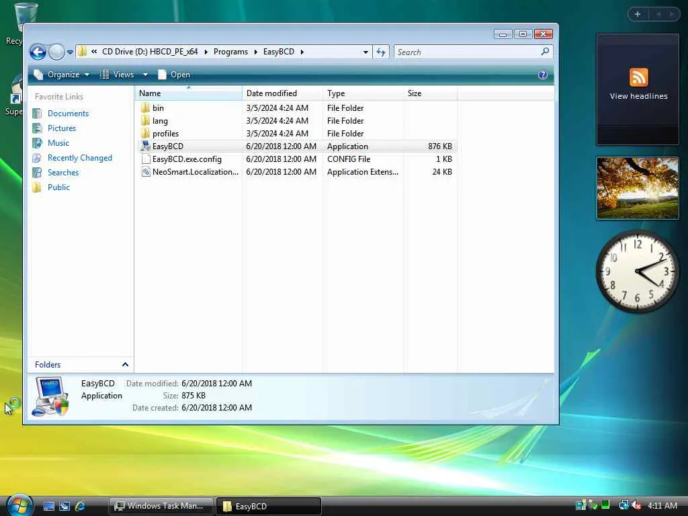Click the search magnifier icon

tap(545, 52)
